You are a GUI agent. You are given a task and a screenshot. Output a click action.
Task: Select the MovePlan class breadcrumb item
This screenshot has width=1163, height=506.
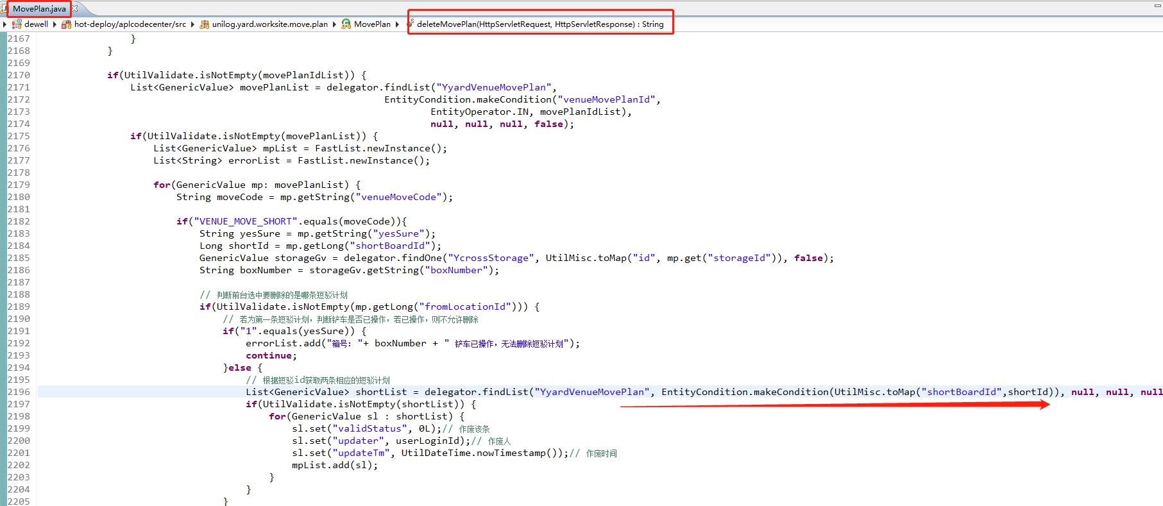coord(372,24)
